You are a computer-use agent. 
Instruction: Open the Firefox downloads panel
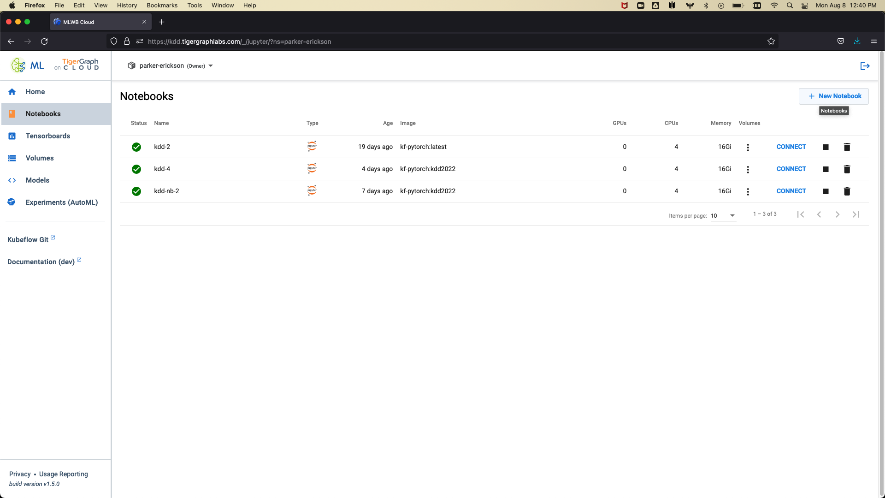[x=857, y=41]
